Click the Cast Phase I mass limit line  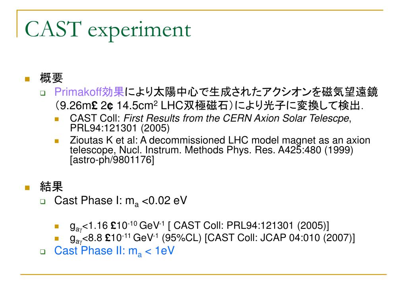click(120, 201)
